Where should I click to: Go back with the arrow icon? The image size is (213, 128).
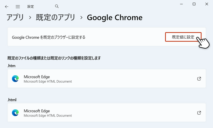point(6,7)
